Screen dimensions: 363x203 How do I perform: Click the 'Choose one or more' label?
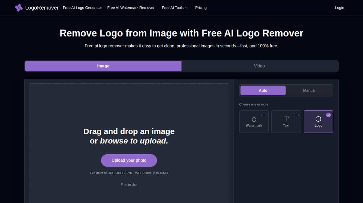[253, 104]
